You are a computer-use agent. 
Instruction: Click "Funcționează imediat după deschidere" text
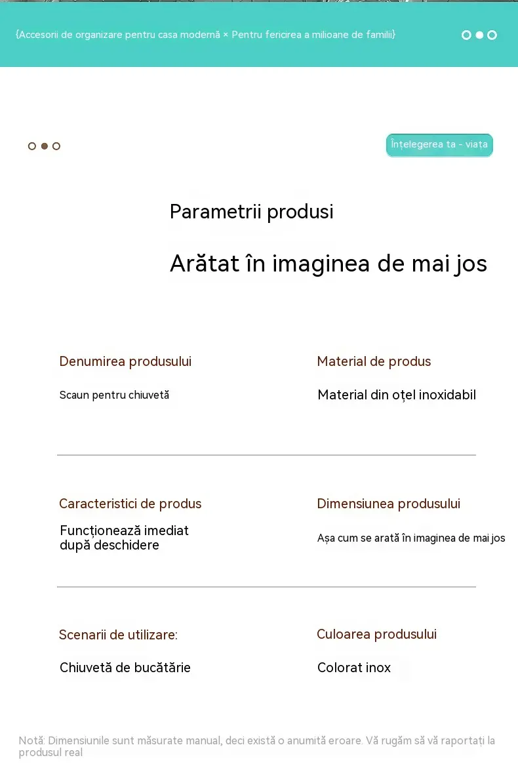click(x=124, y=538)
